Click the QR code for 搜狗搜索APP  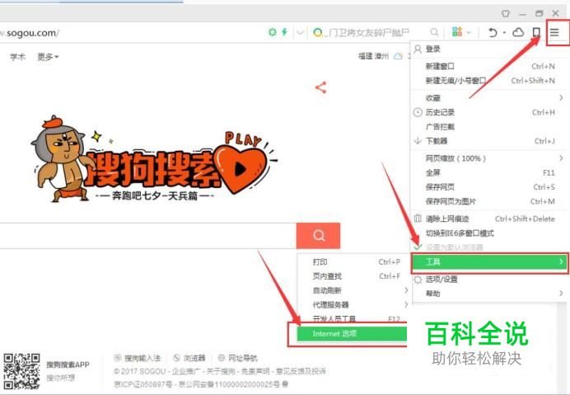coord(21,371)
